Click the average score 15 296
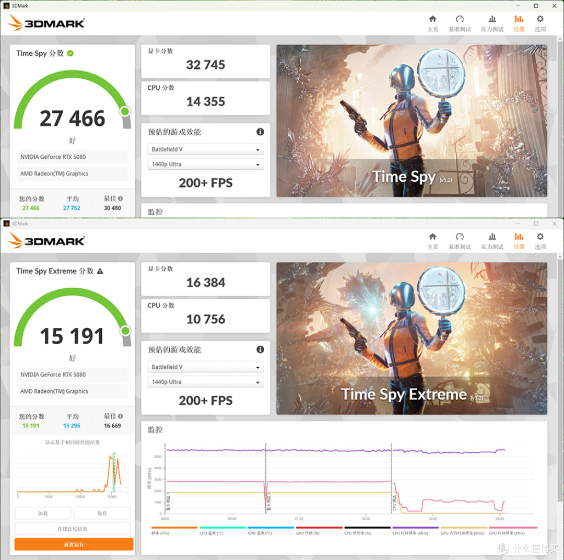Screen dimensions: 564x560 tap(72, 425)
